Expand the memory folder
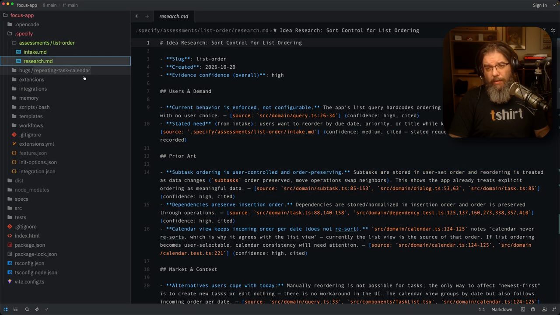 pos(25,98)
